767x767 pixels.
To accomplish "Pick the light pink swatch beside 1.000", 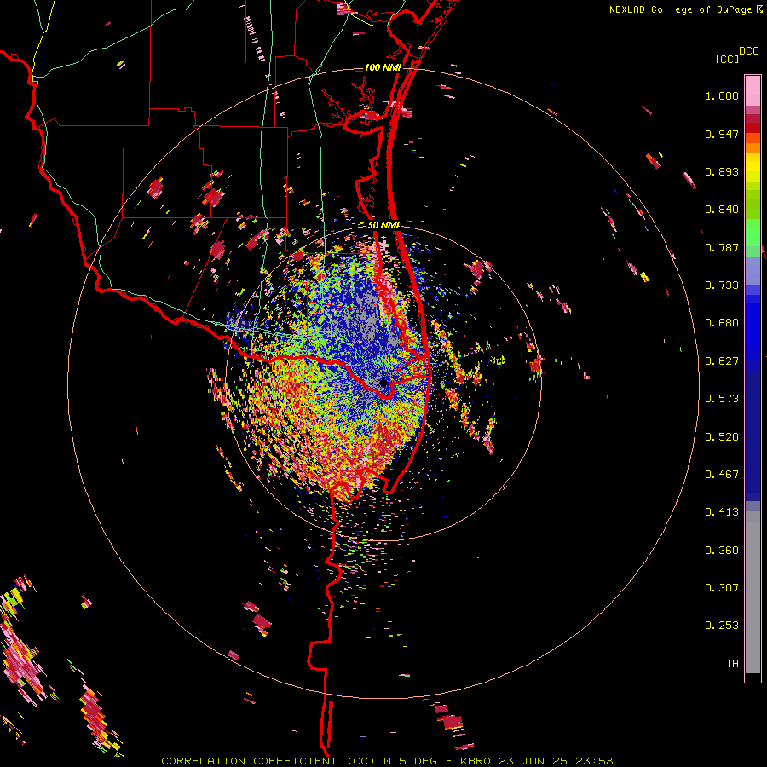I will click(753, 91).
